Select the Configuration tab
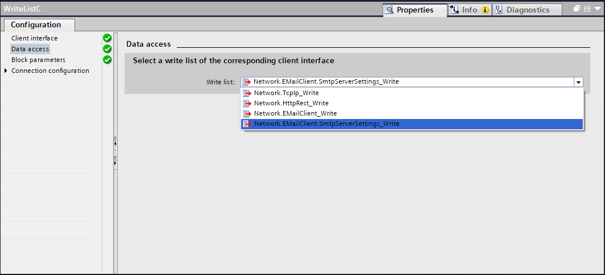Screen dimensions: 605x275 (x=36, y=24)
